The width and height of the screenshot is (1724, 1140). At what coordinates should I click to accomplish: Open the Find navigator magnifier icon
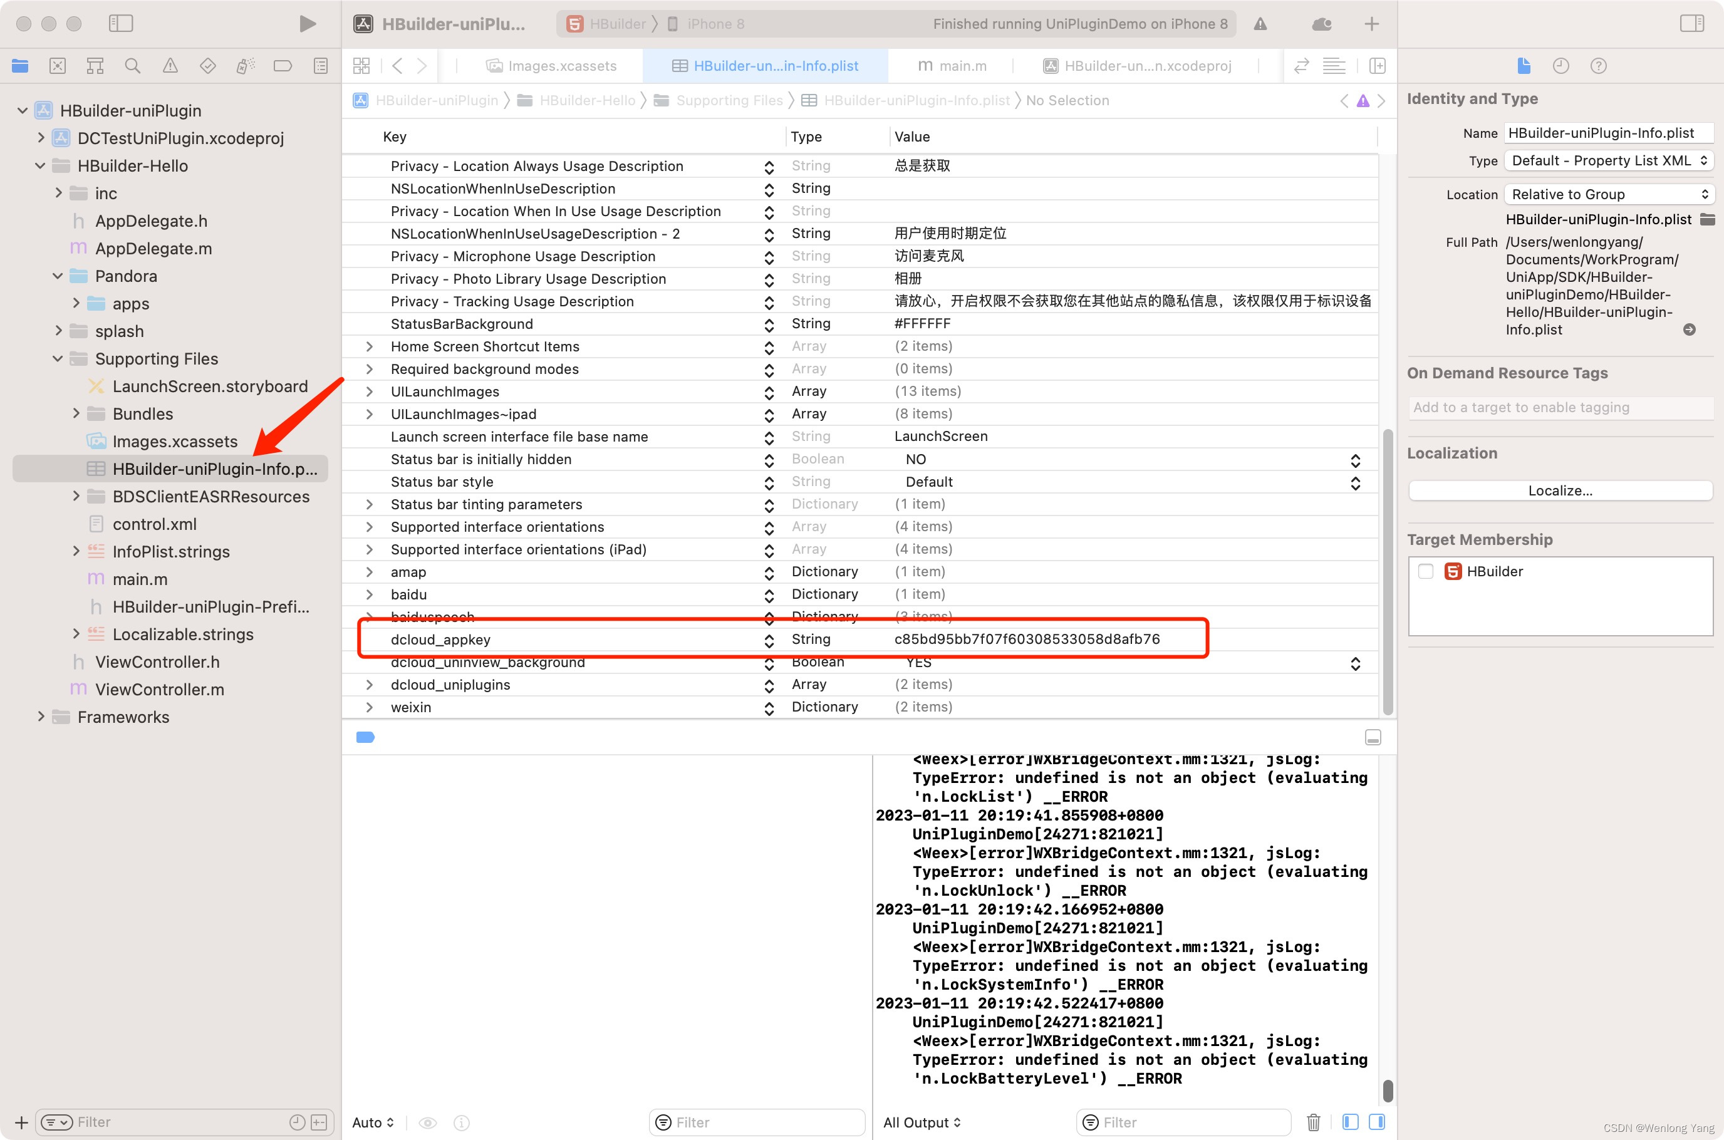pos(132,66)
